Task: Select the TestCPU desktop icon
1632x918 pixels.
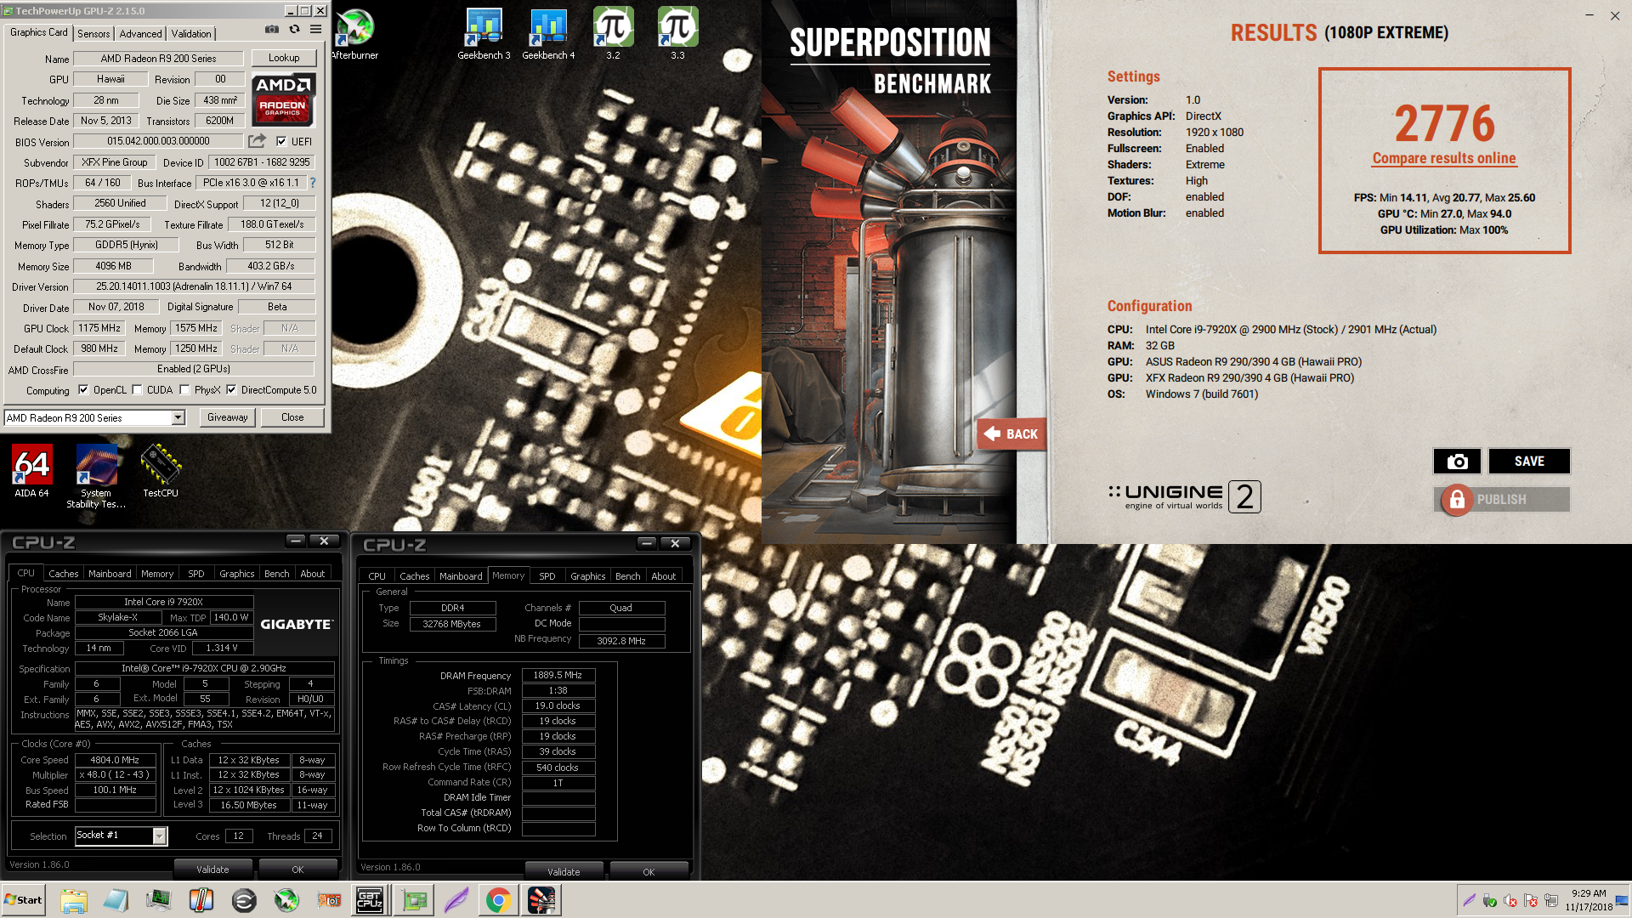Action: 161,471
